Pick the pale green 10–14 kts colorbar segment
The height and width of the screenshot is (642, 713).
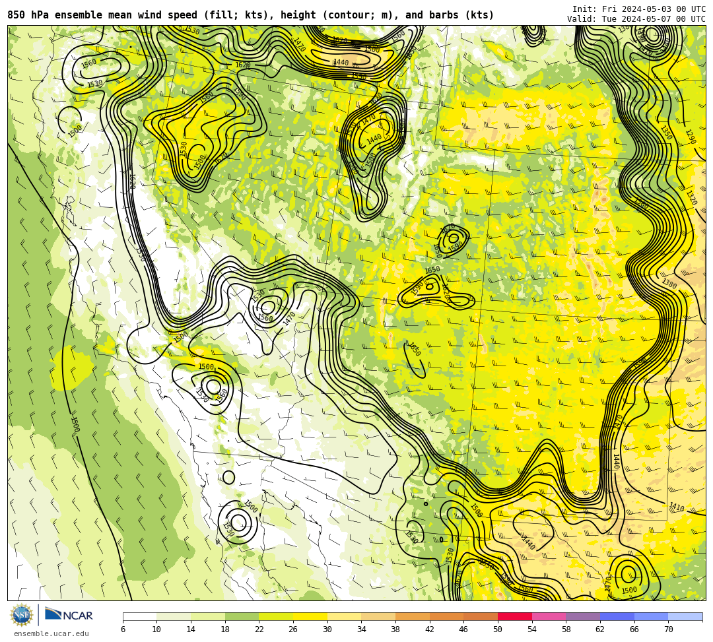[x=174, y=616]
